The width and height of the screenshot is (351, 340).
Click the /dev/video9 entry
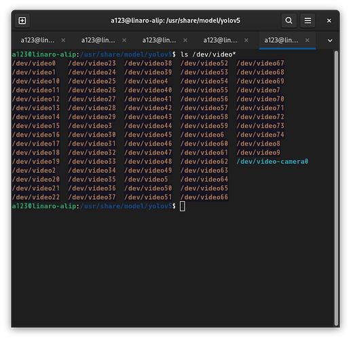pos(259,152)
